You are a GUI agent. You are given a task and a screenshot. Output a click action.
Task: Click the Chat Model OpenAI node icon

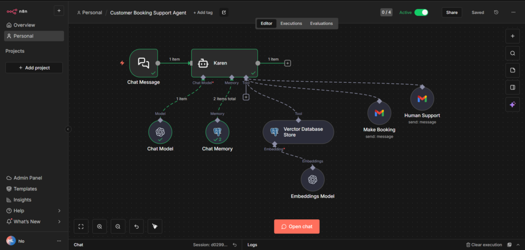pyautogui.click(x=160, y=132)
